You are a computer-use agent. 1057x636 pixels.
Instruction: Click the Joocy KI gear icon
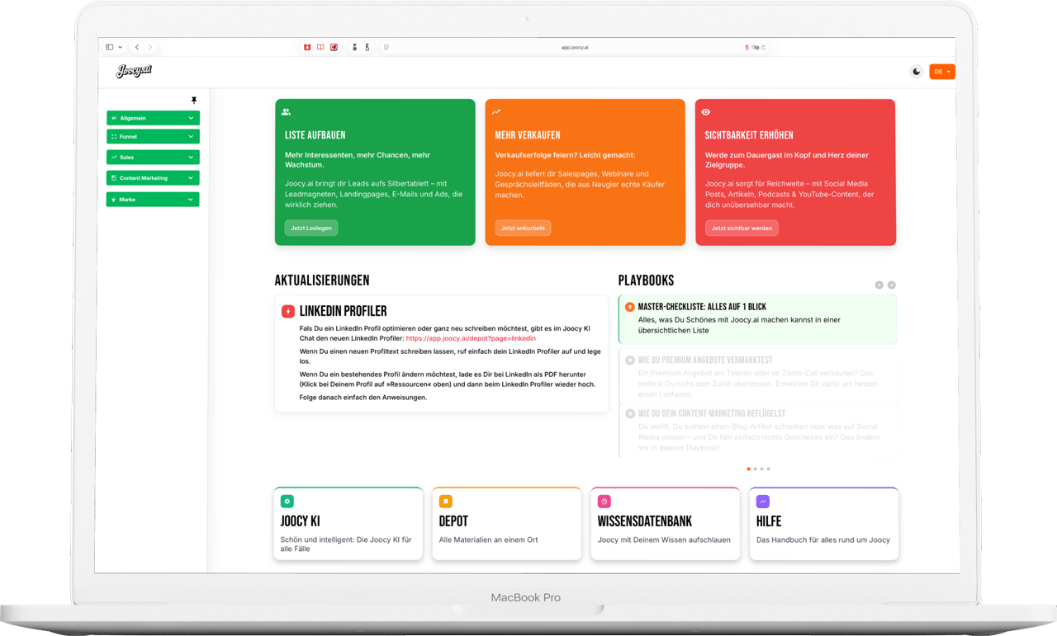coord(287,502)
